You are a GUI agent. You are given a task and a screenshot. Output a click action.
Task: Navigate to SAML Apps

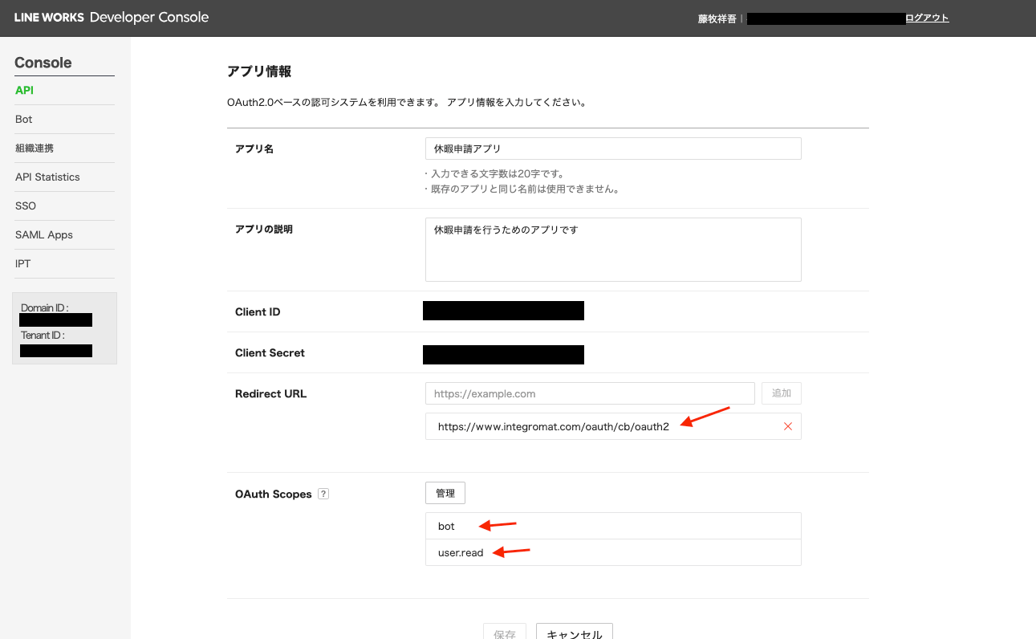44,235
